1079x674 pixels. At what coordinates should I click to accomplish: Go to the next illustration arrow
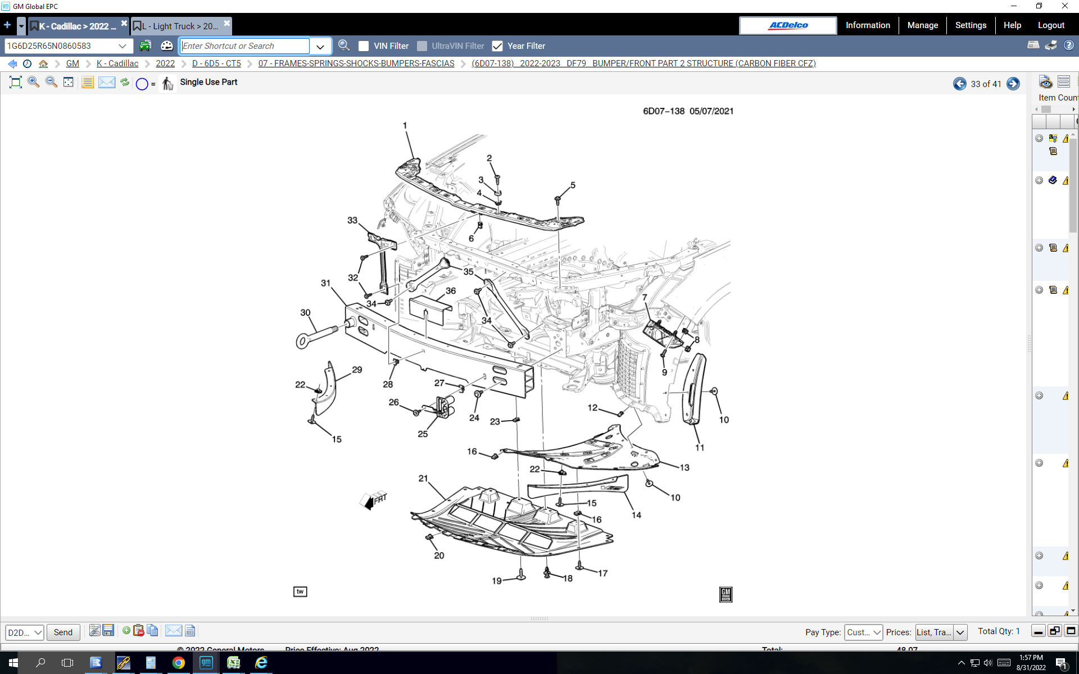pos(1013,84)
